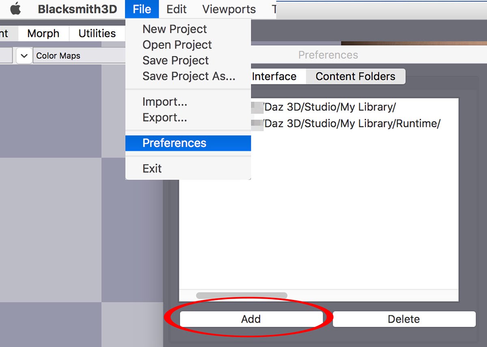Expand the chevron dropdown beside Color Maps
This screenshot has height=347, width=487.
[x=24, y=56]
